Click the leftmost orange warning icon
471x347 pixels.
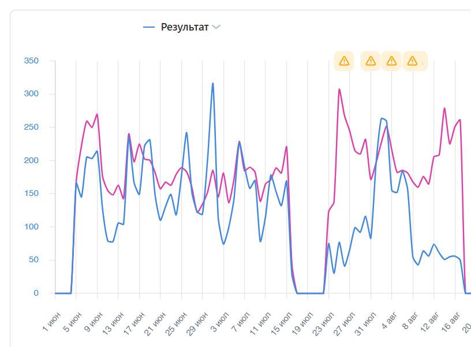point(344,61)
